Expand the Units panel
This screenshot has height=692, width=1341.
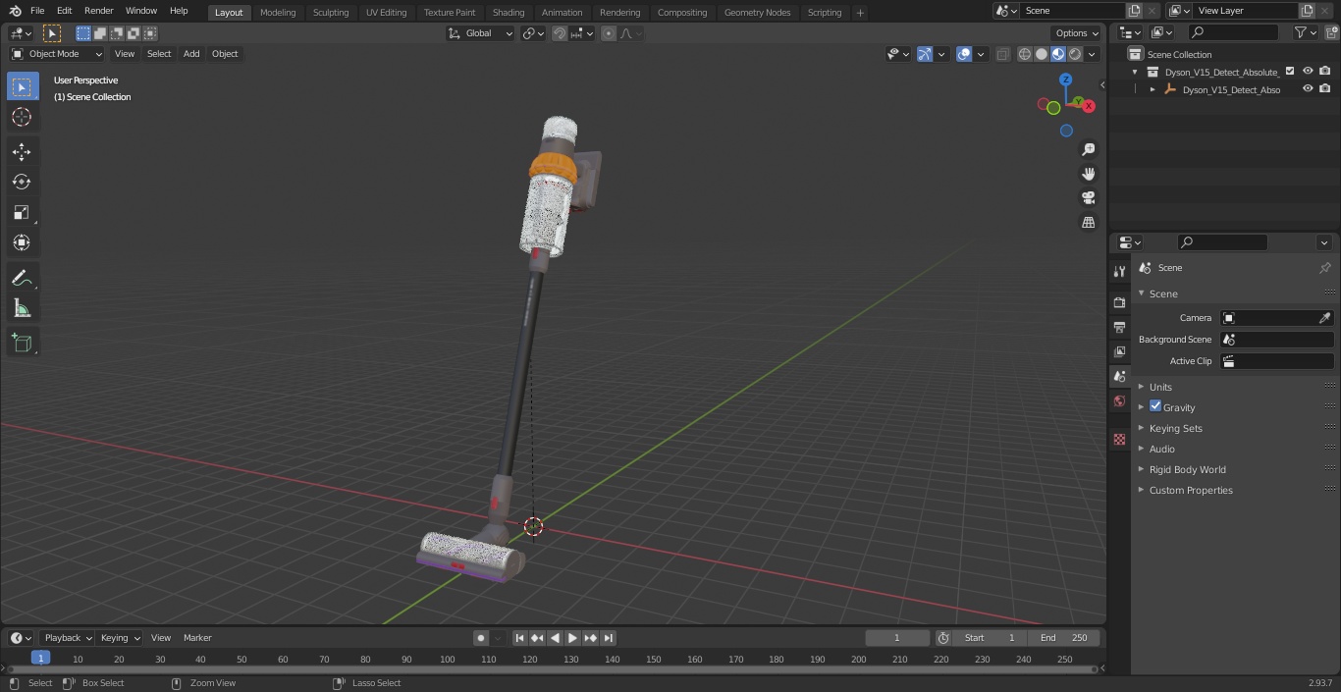tap(1160, 387)
